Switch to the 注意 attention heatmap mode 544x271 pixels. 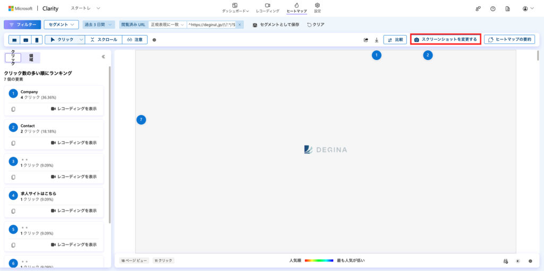[135, 40]
